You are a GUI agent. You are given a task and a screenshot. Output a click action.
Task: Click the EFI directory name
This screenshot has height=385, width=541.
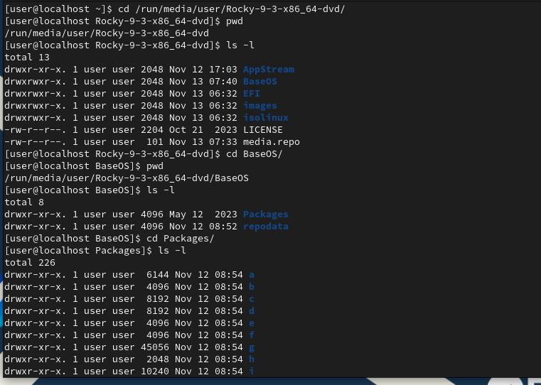(x=252, y=94)
